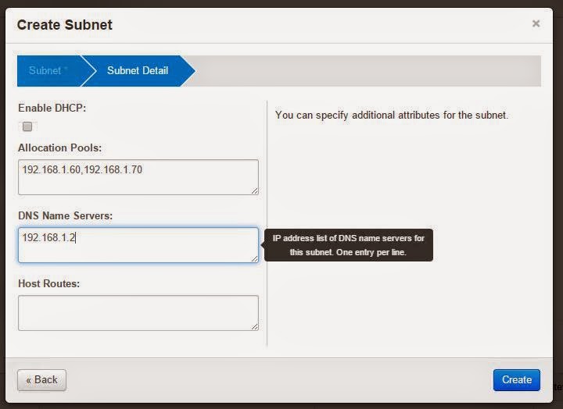Click the Enable DHCP label
Image resolution: width=563 pixels, height=409 pixels.
52,108
